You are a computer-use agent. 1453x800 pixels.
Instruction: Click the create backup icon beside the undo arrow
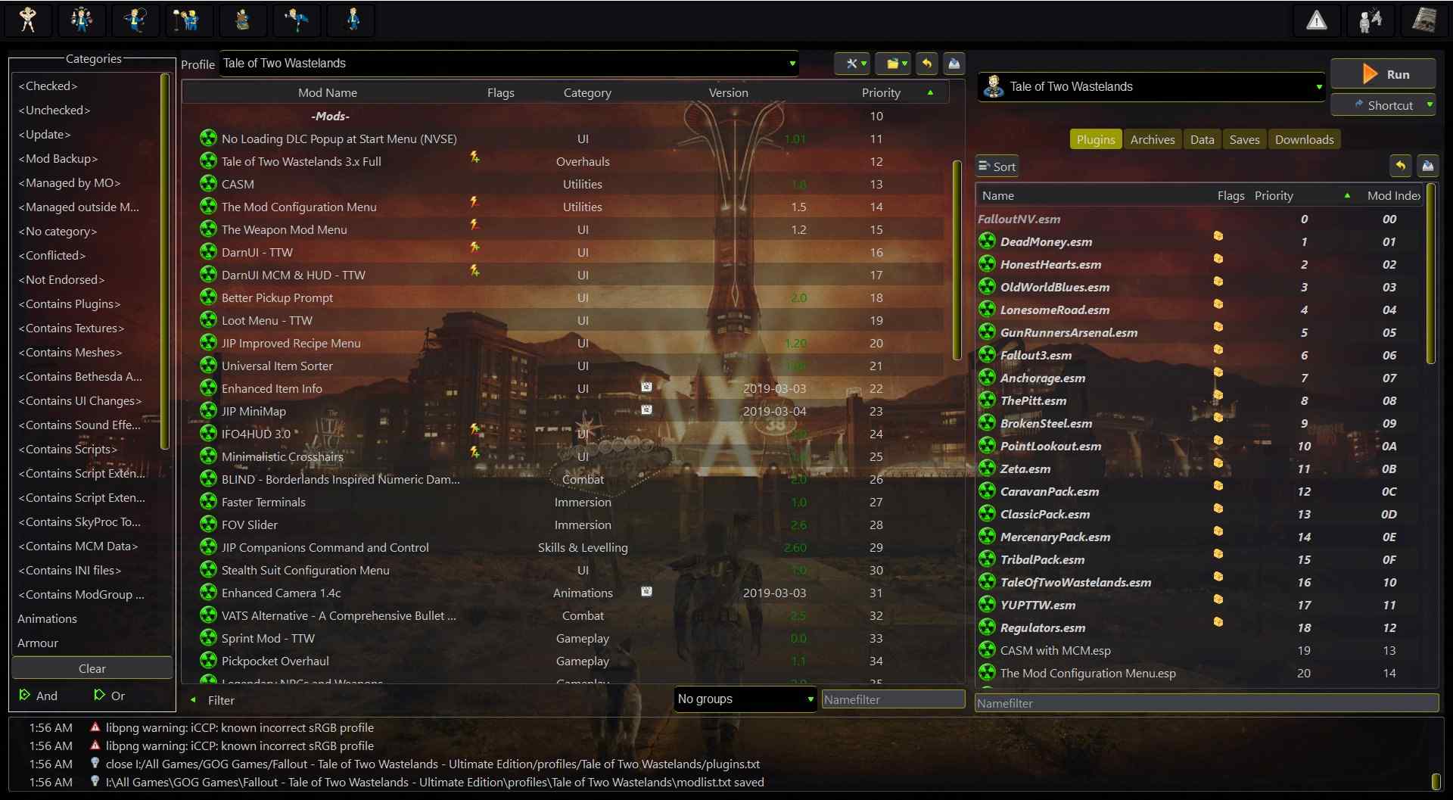click(x=954, y=64)
